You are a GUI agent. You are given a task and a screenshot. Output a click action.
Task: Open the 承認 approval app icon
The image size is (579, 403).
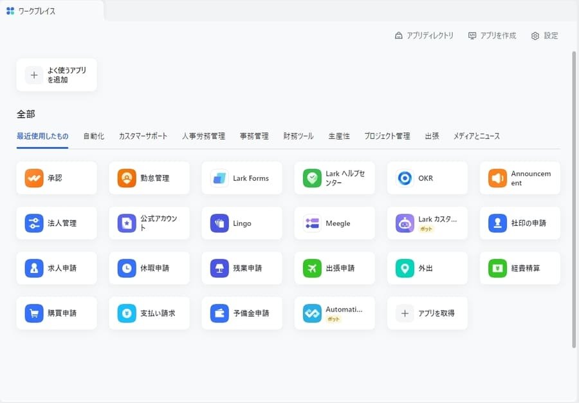pyautogui.click(x=34, y=178)
